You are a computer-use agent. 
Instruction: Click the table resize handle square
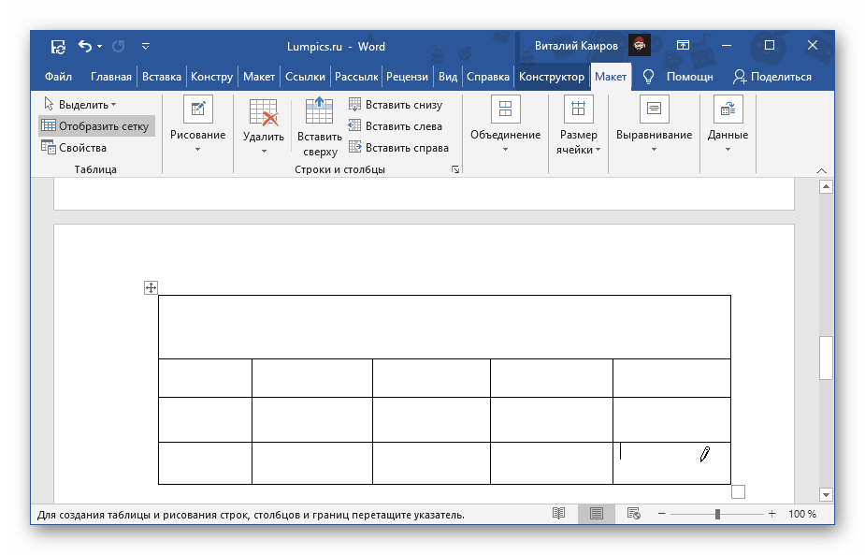click(x=738, y=491)
